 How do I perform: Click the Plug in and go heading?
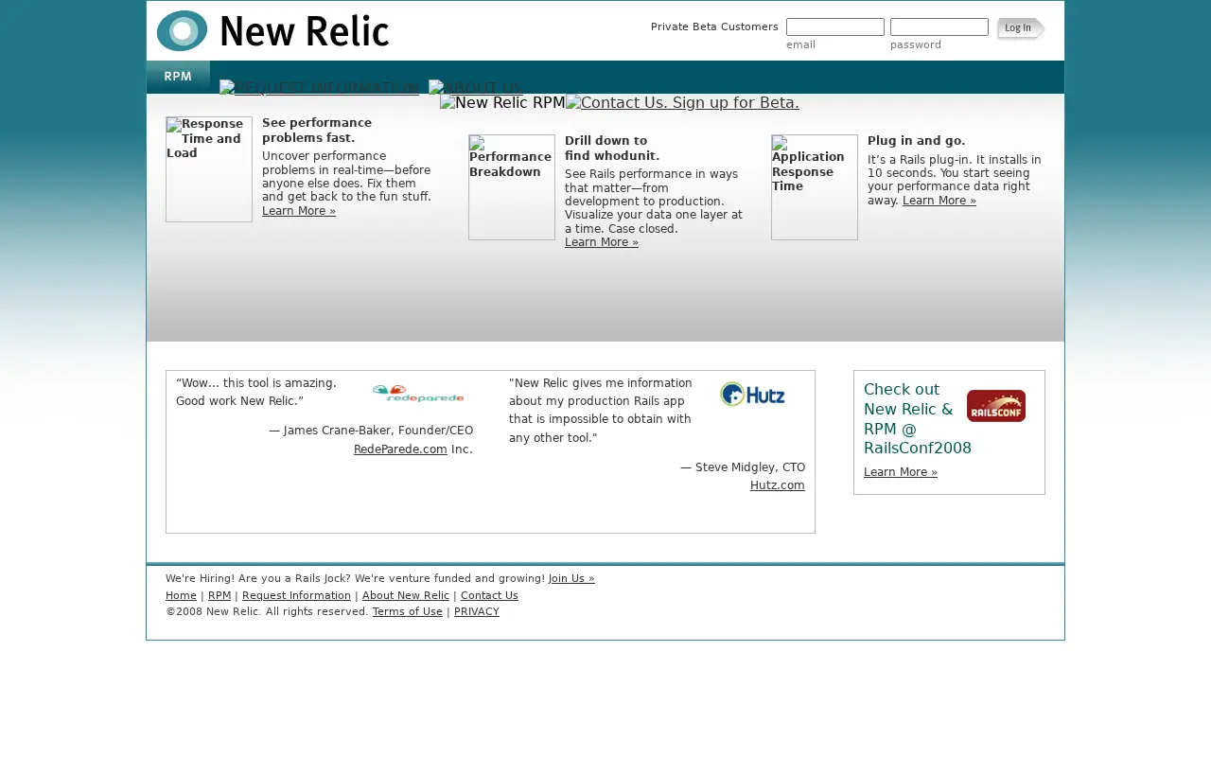(x=917, y=141)
